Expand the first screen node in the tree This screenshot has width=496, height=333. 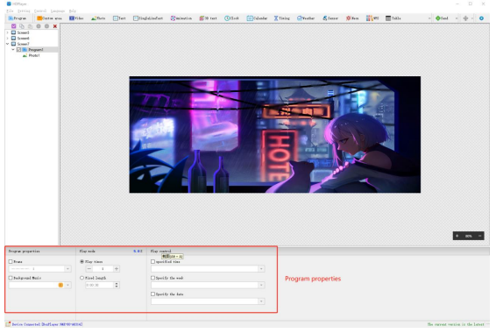click(8, 32)
